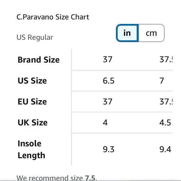The image size is (181, 181).
Task: Click brand size 37 cell
Action: [107, 59]
